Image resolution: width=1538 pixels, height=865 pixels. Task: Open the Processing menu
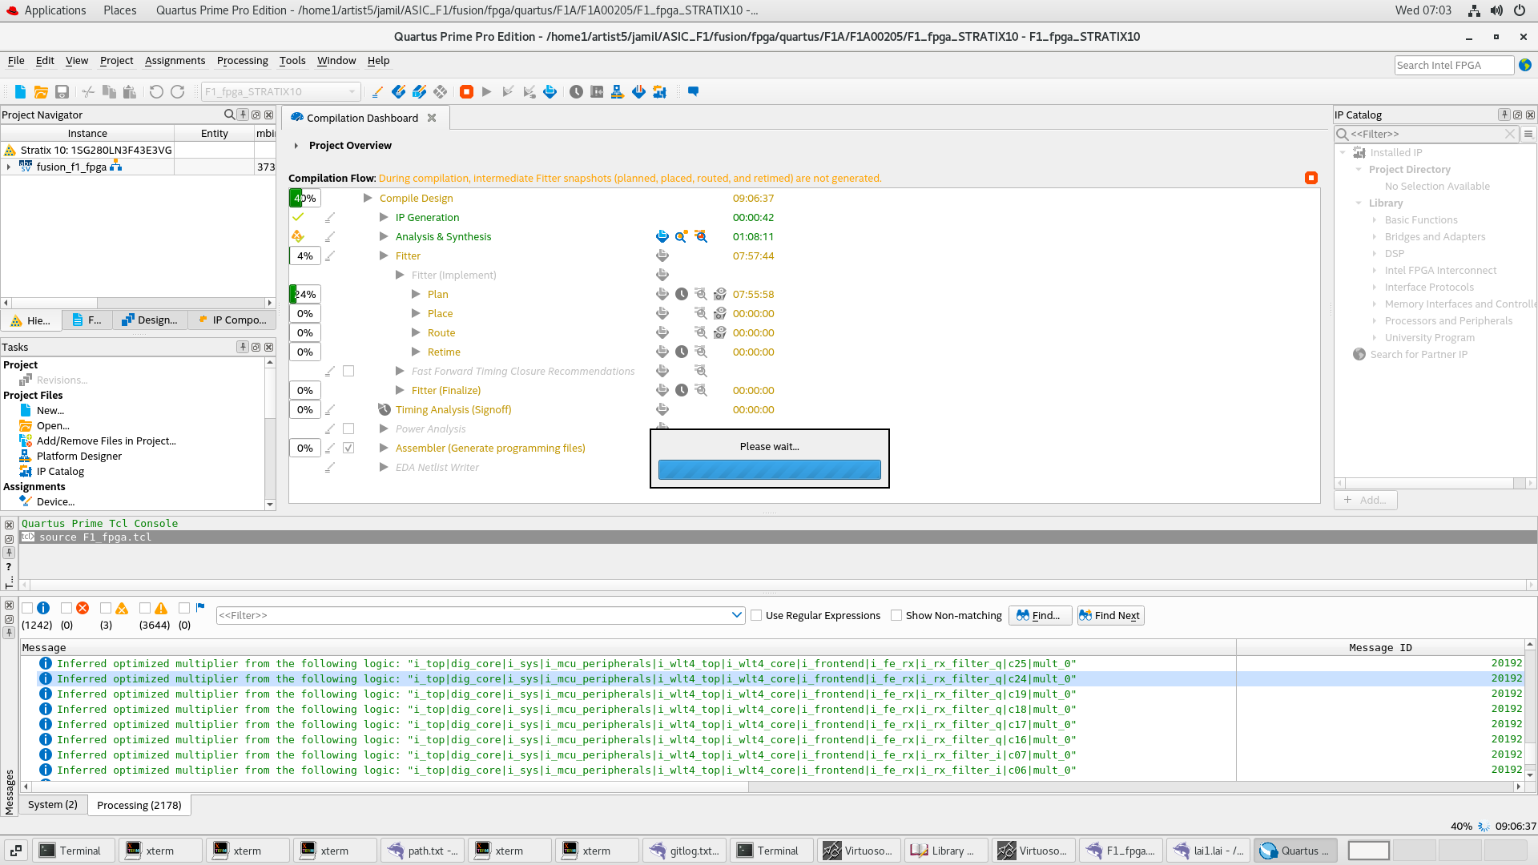point(242,61)
